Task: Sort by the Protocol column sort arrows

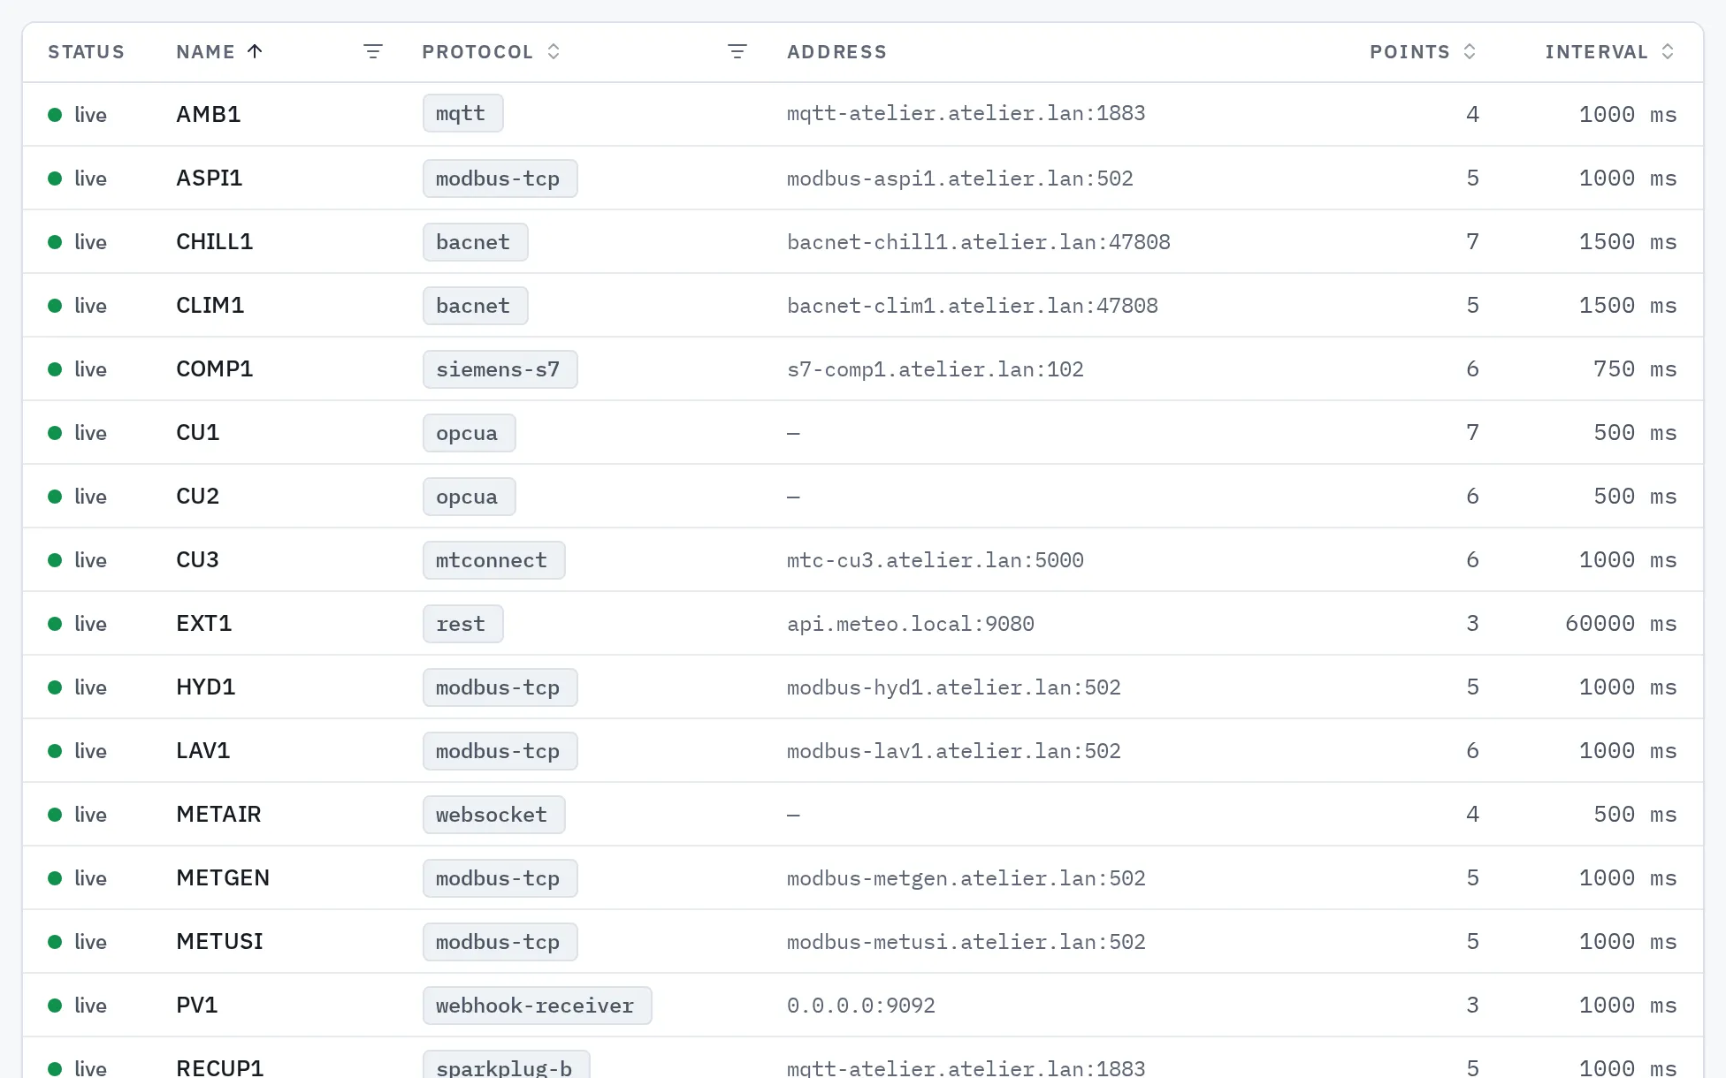Action: [x=554, y=51]
